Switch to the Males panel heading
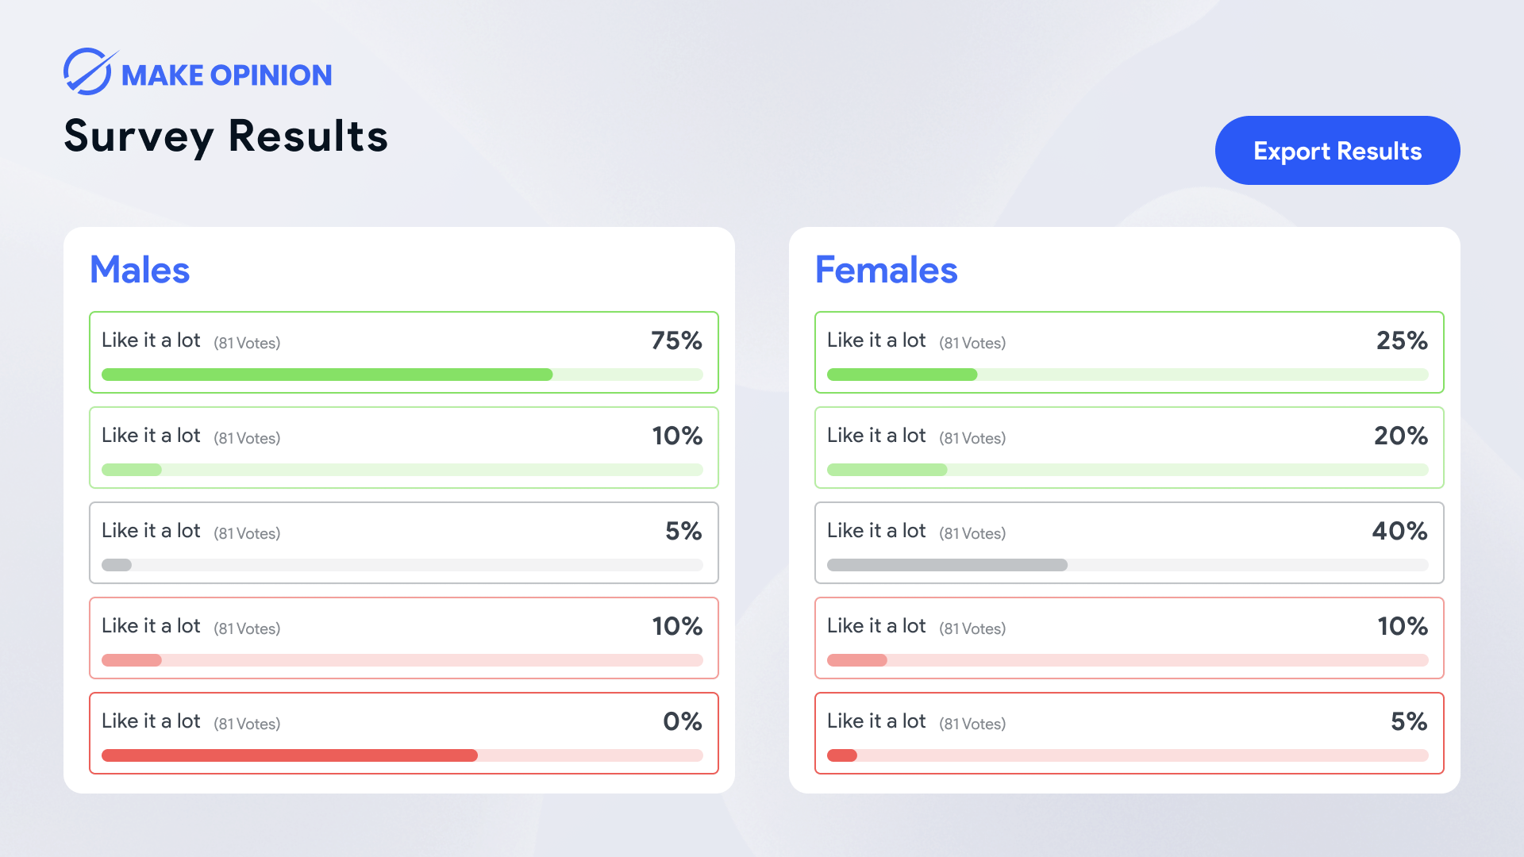Screen dimensions: 1524x857 pyautogui.click(x=140, y=270)
